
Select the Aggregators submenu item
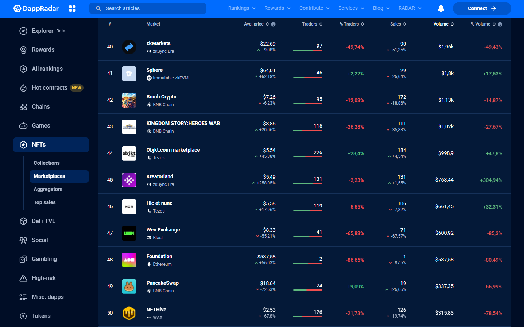click(x=48, y=189)
